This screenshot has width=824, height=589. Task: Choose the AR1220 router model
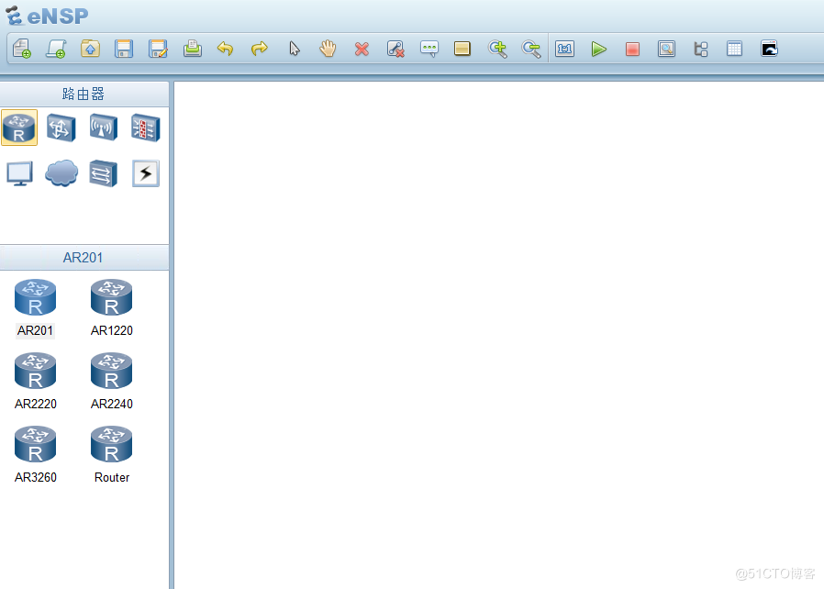pos(111,308)
